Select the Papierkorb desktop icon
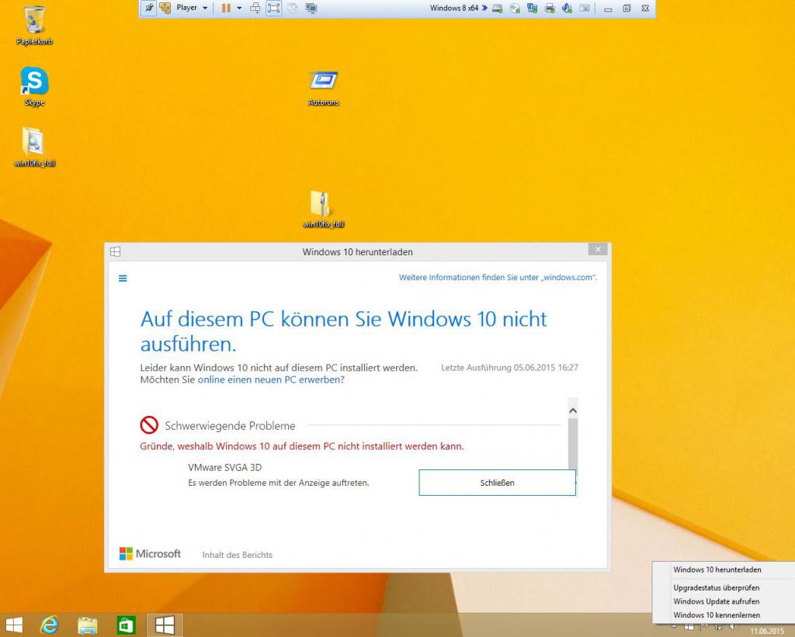Screen dimensions: 795x637 (x=34, y=26)
